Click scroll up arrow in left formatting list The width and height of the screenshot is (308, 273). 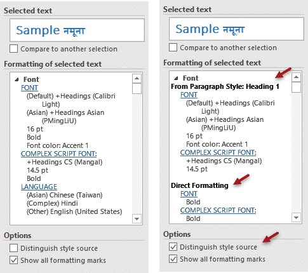click(137, 78)
